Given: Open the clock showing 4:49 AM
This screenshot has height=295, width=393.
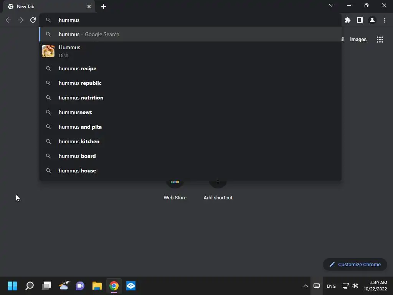Looking at the screenshot, I should (375, 286).
